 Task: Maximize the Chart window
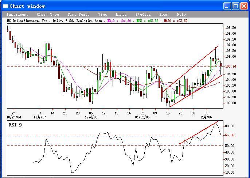click(235, 6)
